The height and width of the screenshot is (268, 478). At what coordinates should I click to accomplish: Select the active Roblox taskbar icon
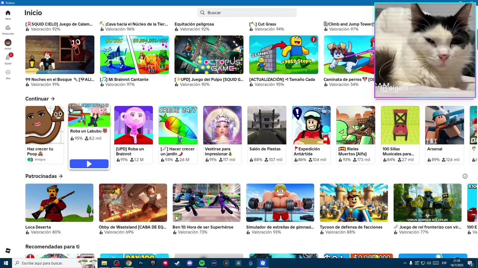point(263,263)
